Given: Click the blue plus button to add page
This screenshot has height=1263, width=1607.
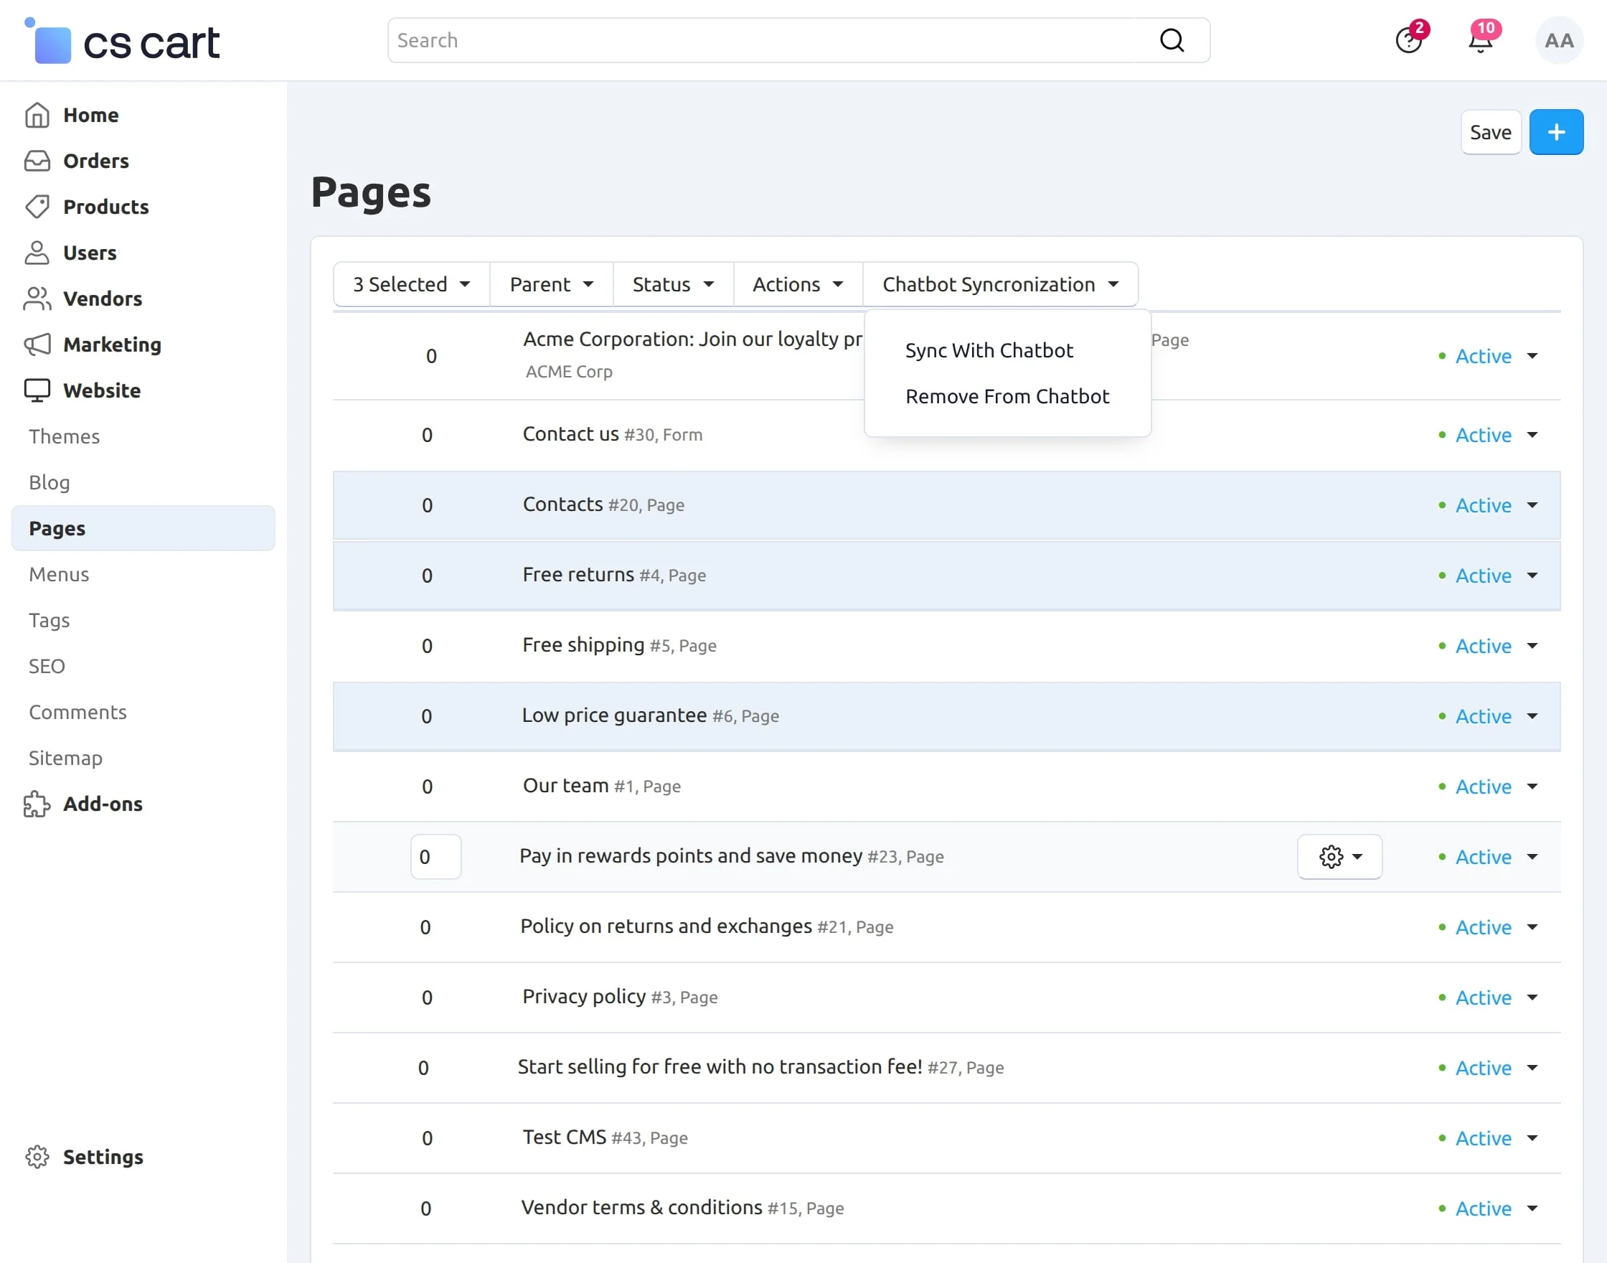Looking at the screenshot, I should 1556,131.
